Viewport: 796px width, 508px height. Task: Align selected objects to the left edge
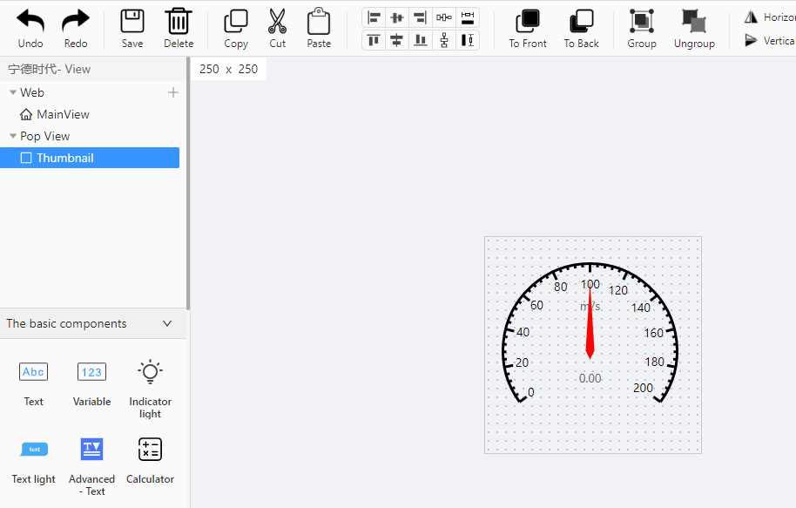click(x=374, y=17)
